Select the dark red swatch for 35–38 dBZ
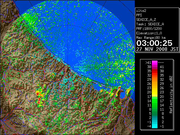 click(155, 71)
